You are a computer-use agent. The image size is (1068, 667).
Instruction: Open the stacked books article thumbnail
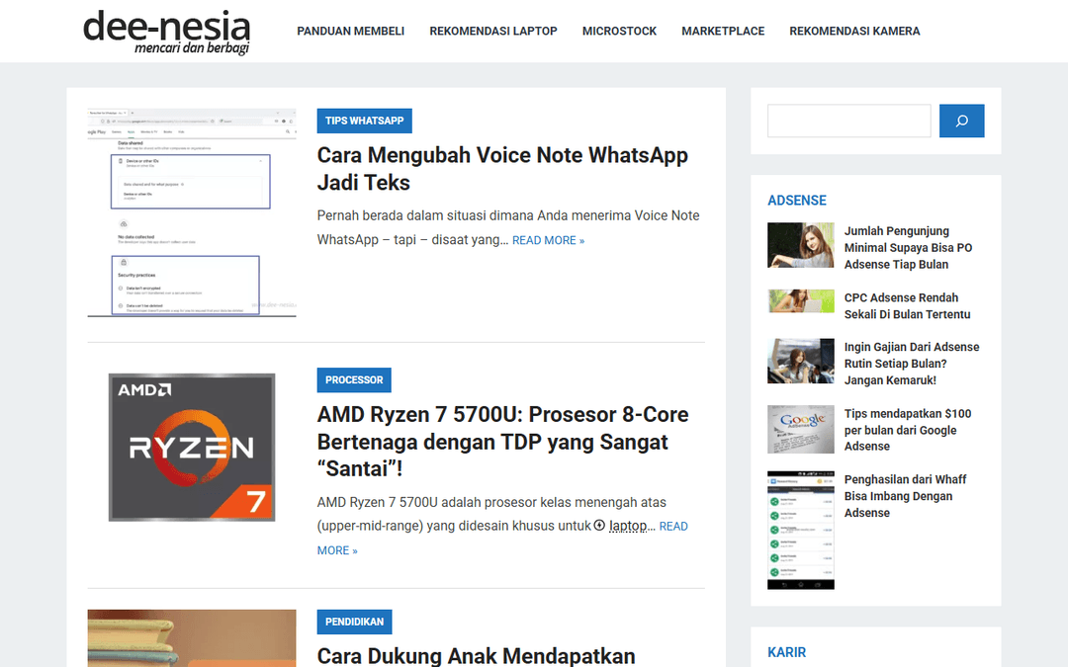point(192,638)
